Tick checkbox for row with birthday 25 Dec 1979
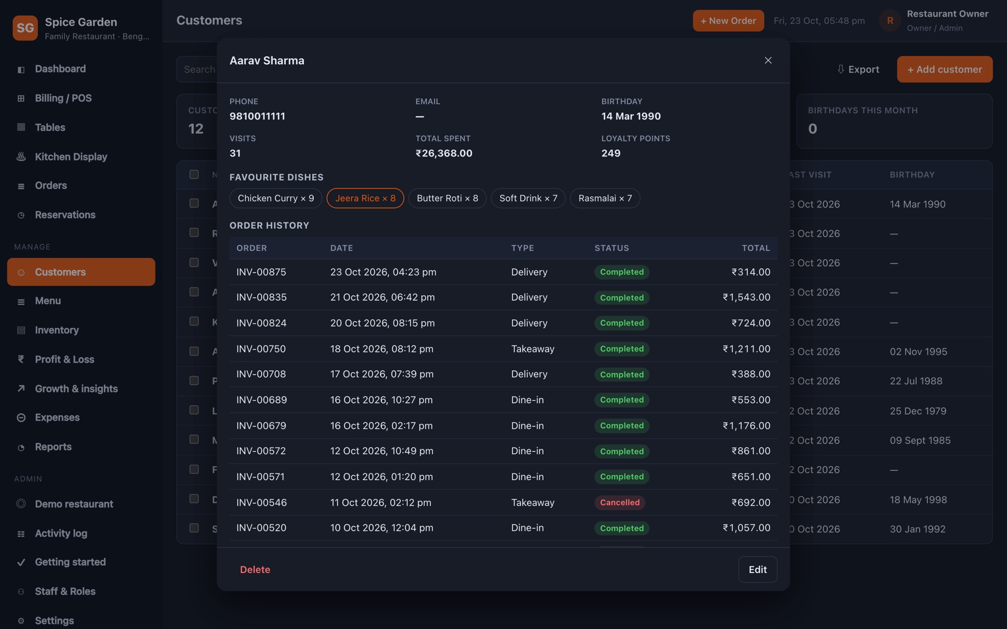Screen dimensions: 1007x629 click(194, 410)
